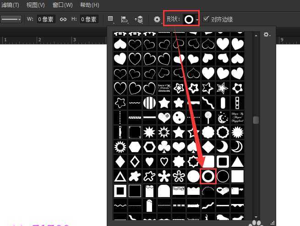
Task: Select the solid hexagon shape
Action: tap(135, 147)
